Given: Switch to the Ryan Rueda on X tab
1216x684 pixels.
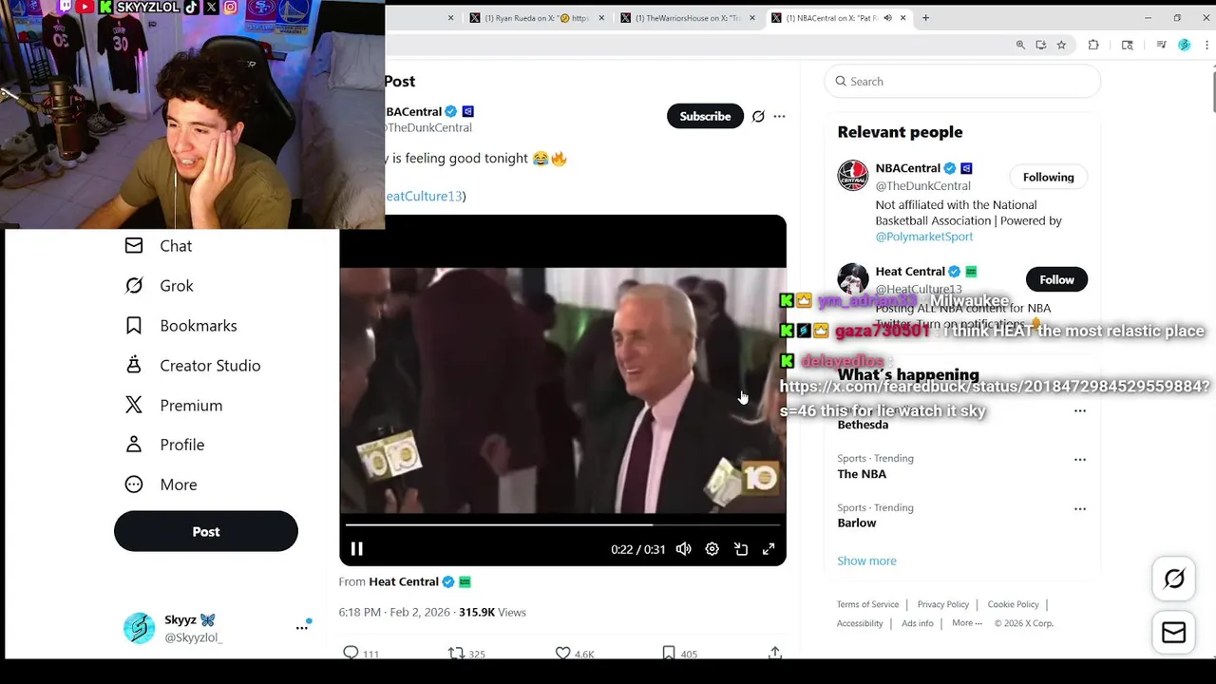Looking at the screenshot, I should [538, 18].
